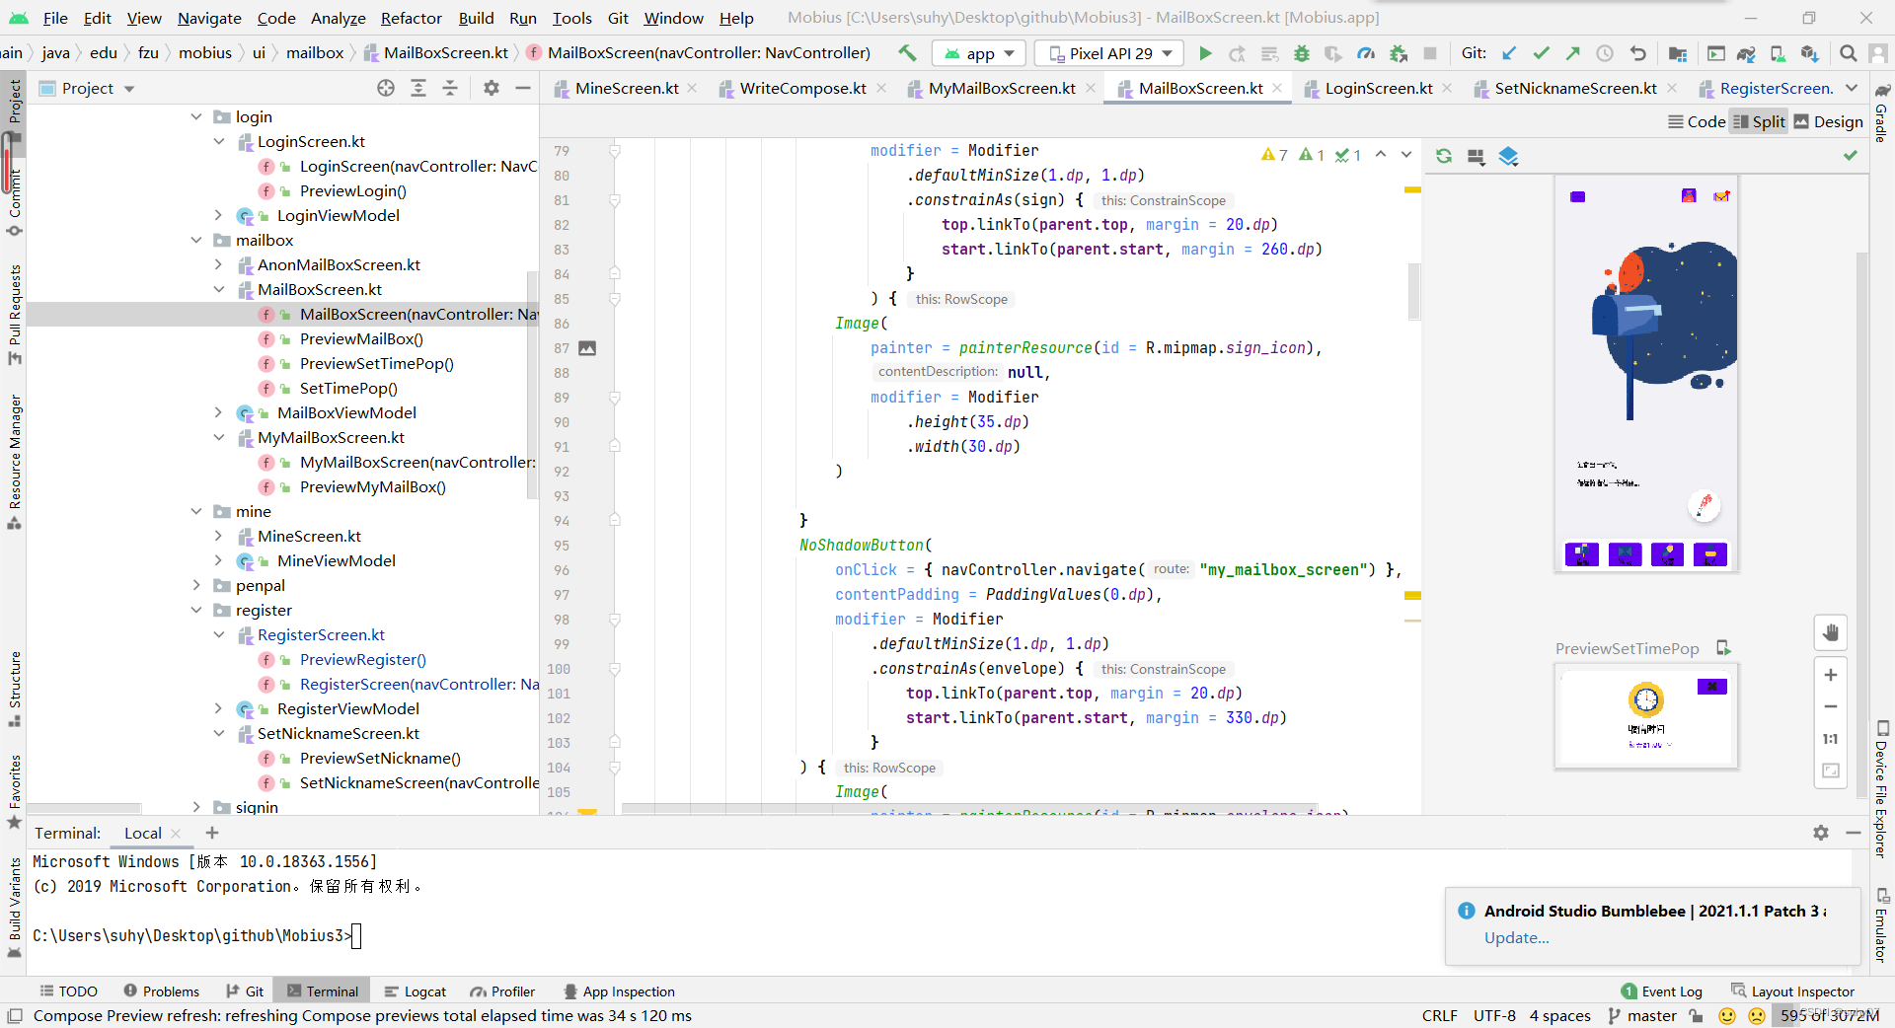Deploy PreviewSetTimePop preview to device
The height and width of the screenshot is (1028, 1895).
point(1723,648)
